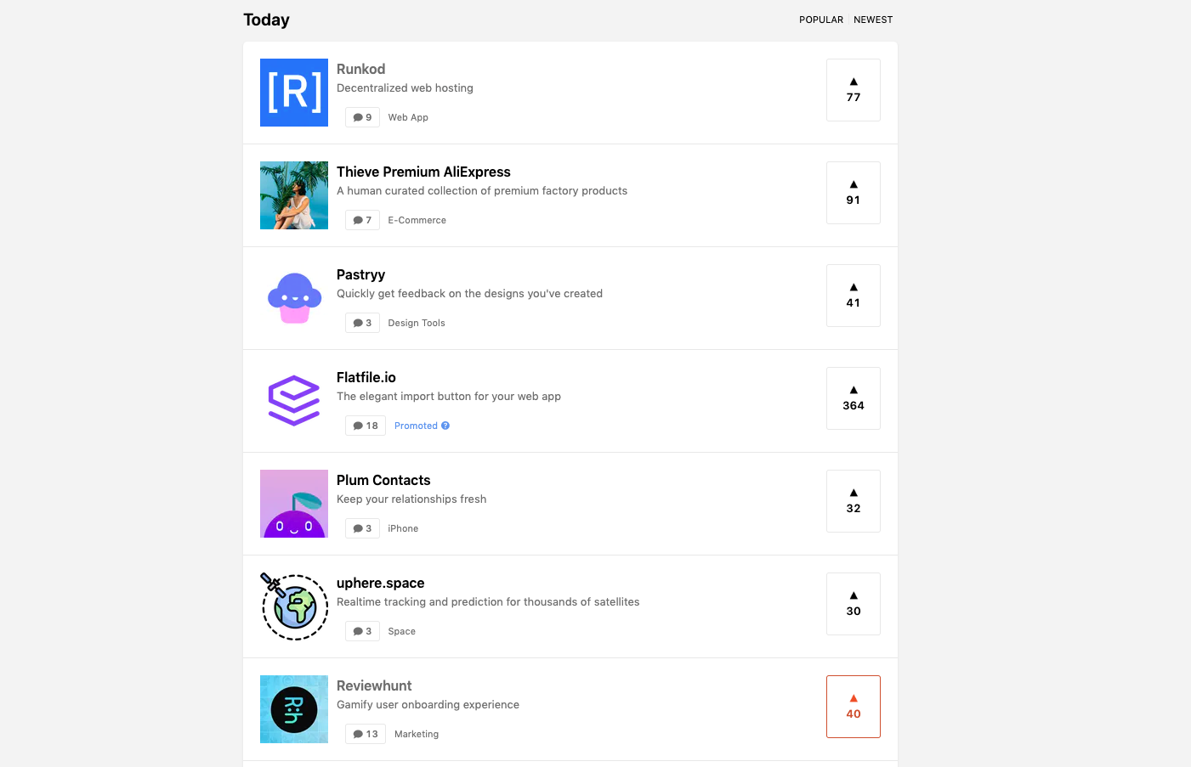Image resolution: width=1191 pixels, height=767 pixels.
Task: Click 'A human curated collection' tagline
Action: pyautogui.click(x=482, y=190)
